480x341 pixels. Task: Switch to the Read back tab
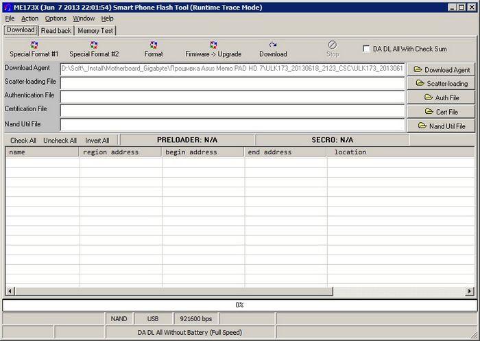(x=56, y=31)
